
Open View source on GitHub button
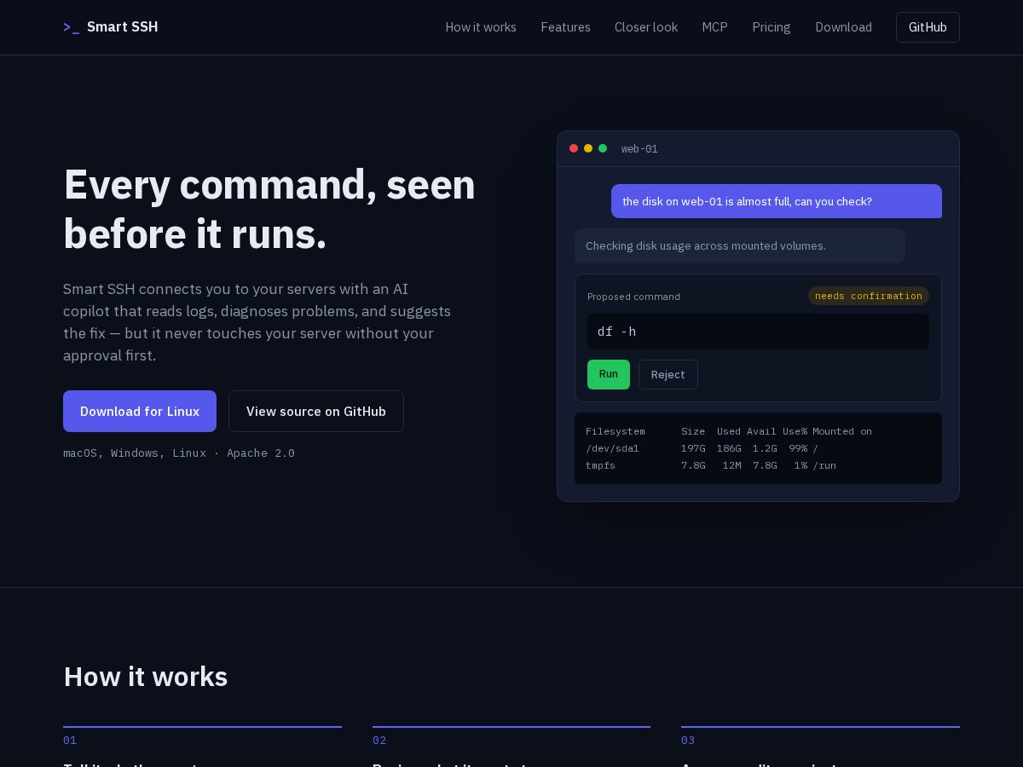[316, 411]
